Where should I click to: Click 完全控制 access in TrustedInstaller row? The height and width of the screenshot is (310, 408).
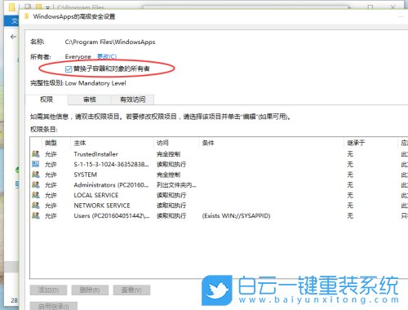click(x=168, y=154)
